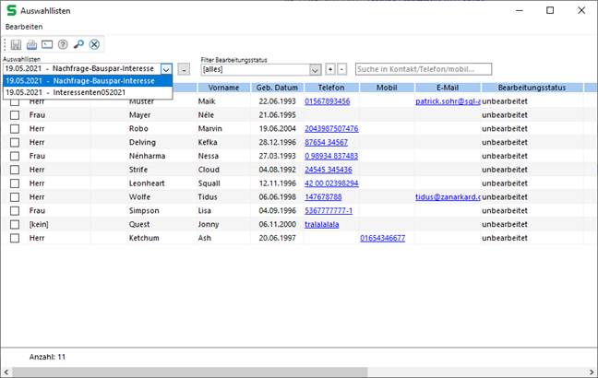This screenshot has width=598, height=378.
Task: Click the plus button next to status filter
Action: coord(329,69)
